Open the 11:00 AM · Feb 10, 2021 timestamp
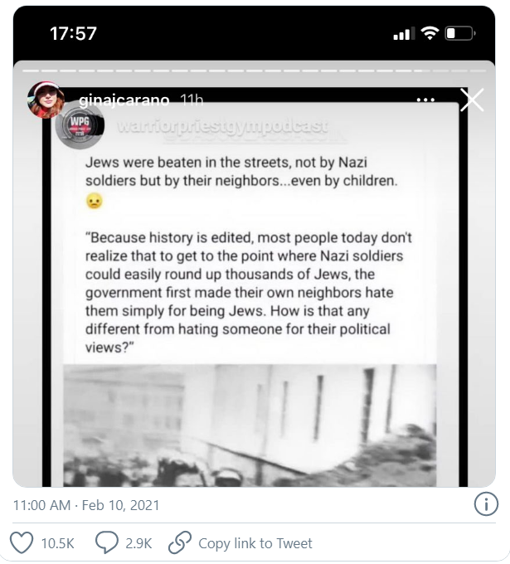 [87, 504]
